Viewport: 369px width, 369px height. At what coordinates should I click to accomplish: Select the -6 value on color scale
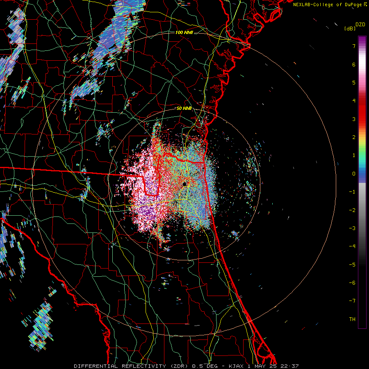pos(352,283)
